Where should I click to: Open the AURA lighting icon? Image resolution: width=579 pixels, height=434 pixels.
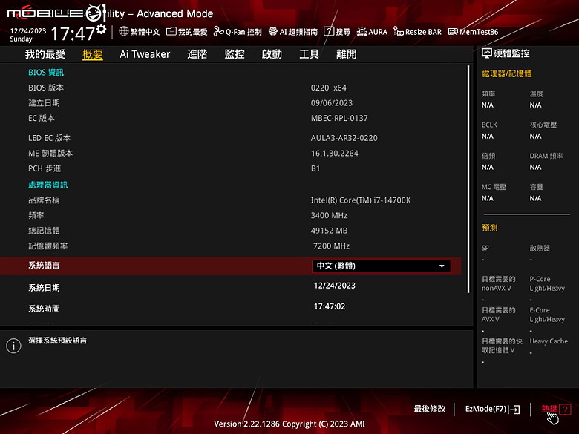(x=362, y=32)
